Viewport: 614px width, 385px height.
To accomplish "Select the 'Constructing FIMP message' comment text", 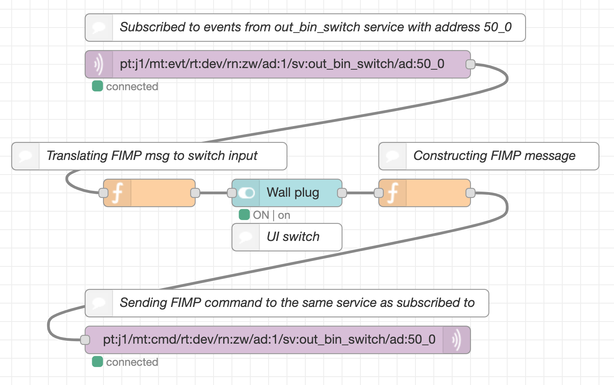I will tap(494, 156).
